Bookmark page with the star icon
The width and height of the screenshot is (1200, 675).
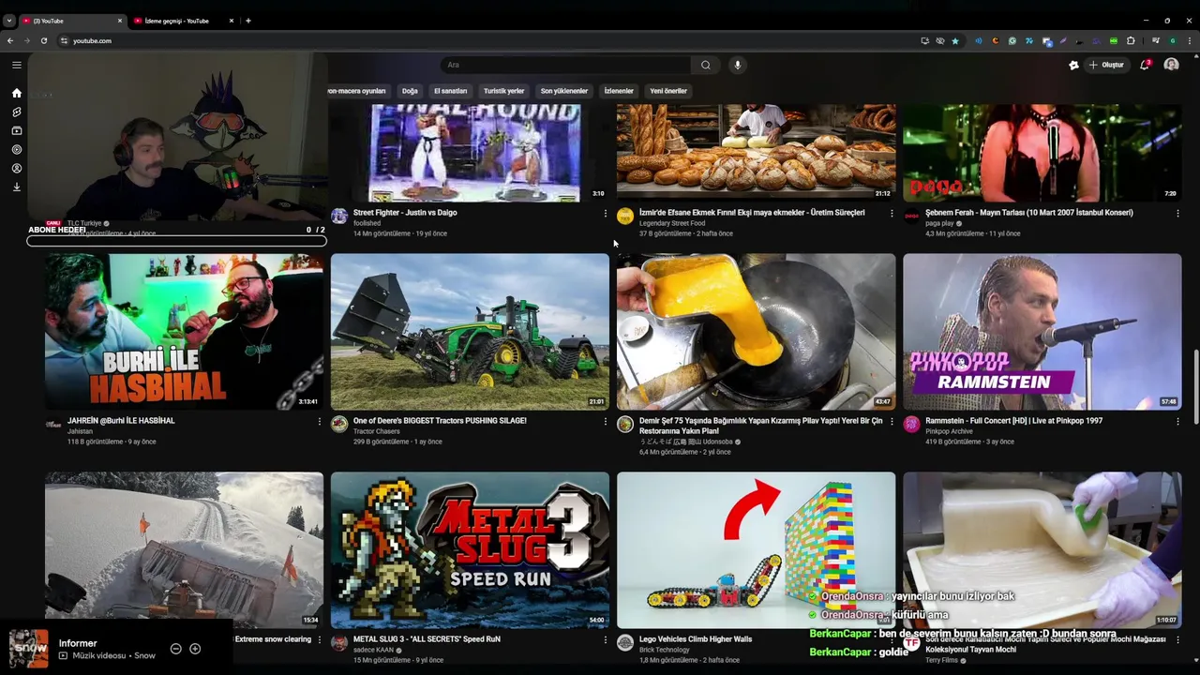click(955, 40)
